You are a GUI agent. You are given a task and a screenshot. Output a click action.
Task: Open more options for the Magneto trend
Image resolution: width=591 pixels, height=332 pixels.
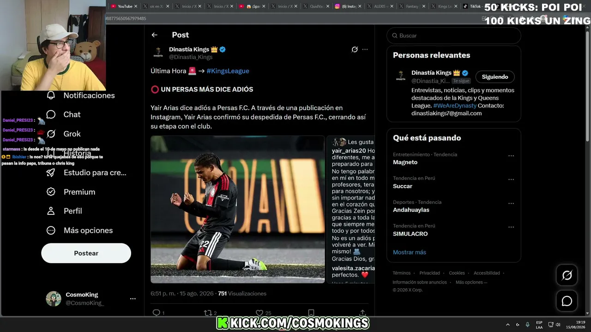point(511,156)
